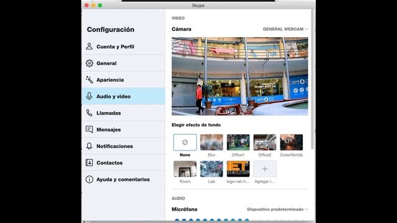Click the camera preview video

click(240, 76)
